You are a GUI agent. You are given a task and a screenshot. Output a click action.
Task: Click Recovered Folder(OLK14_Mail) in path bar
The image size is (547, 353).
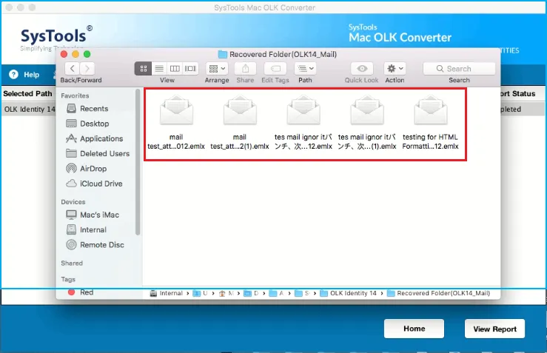438,293
